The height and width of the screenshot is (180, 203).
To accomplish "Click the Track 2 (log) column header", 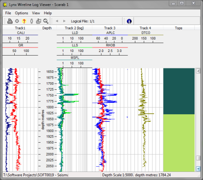I will pos(74,28).
